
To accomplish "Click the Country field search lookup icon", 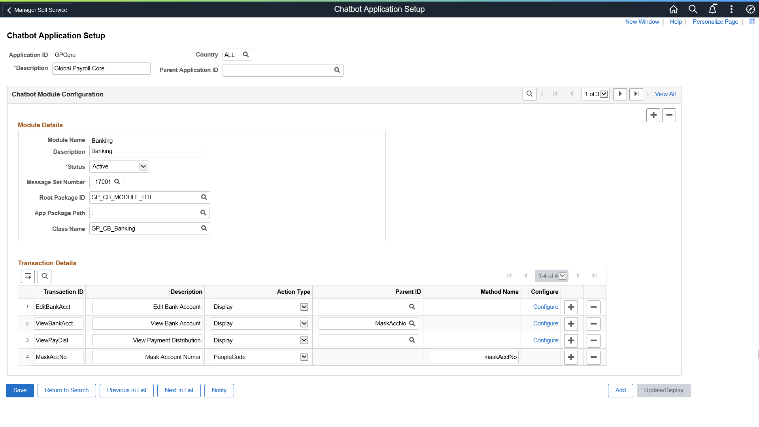I will coord(245,55).
